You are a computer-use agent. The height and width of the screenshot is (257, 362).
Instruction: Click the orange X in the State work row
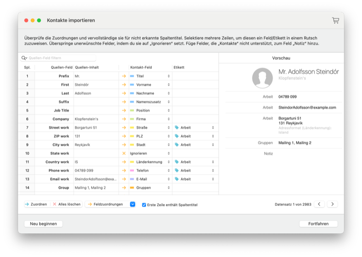(x=123, y=153)
